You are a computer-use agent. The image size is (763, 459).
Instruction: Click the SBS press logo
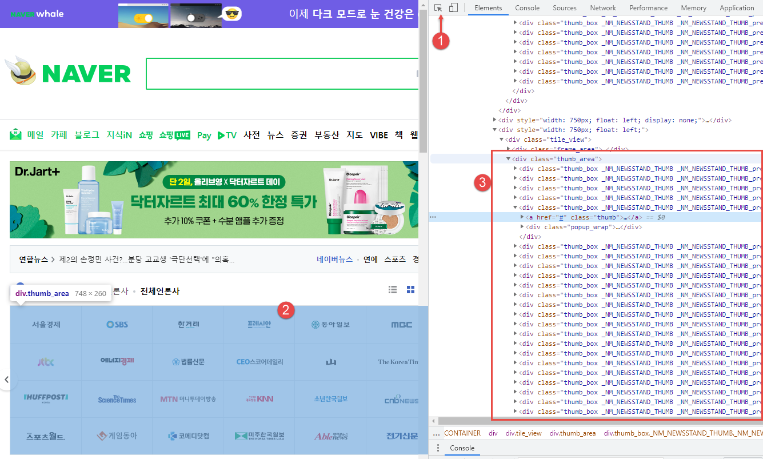[x=117, y=324]
